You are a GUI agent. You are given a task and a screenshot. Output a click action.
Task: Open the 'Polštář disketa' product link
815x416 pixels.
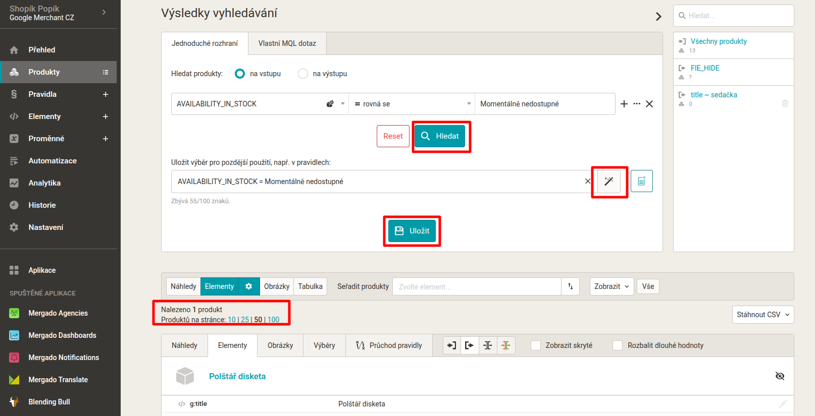tap(237, 376)
